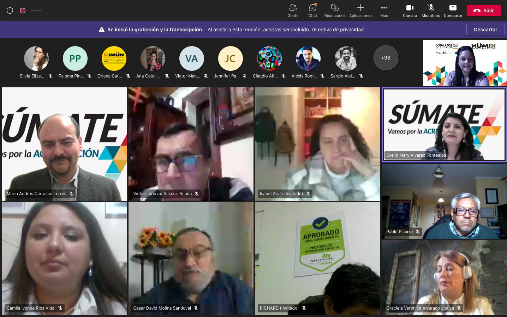The height and width of the screenshot is (317, 507).
Task: Select Ana Catali participant avatar
Action: click(x=153, y=58)
